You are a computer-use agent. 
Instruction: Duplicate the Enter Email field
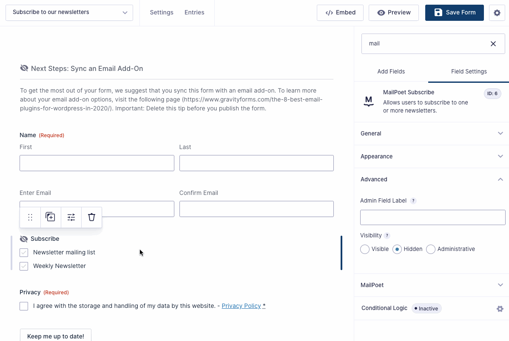[51, 217]
